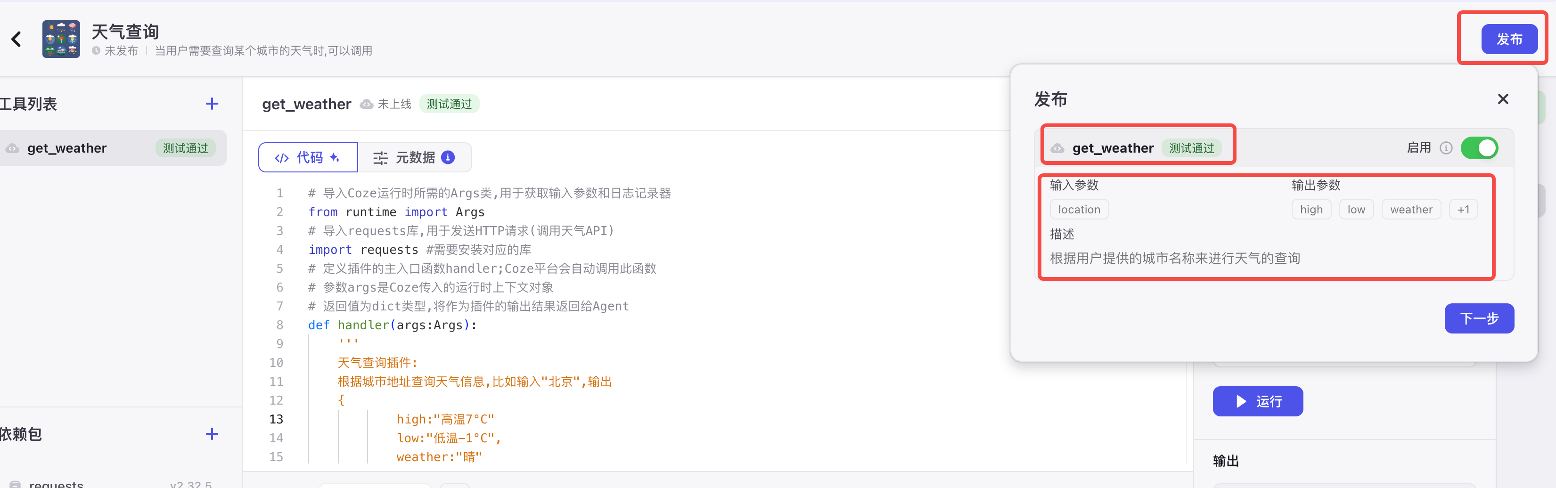The image size is (1556, 488).
Task: Click the metadata info badge on 元数据 tab
Action: pyautogui.click(x=447, y=157)
